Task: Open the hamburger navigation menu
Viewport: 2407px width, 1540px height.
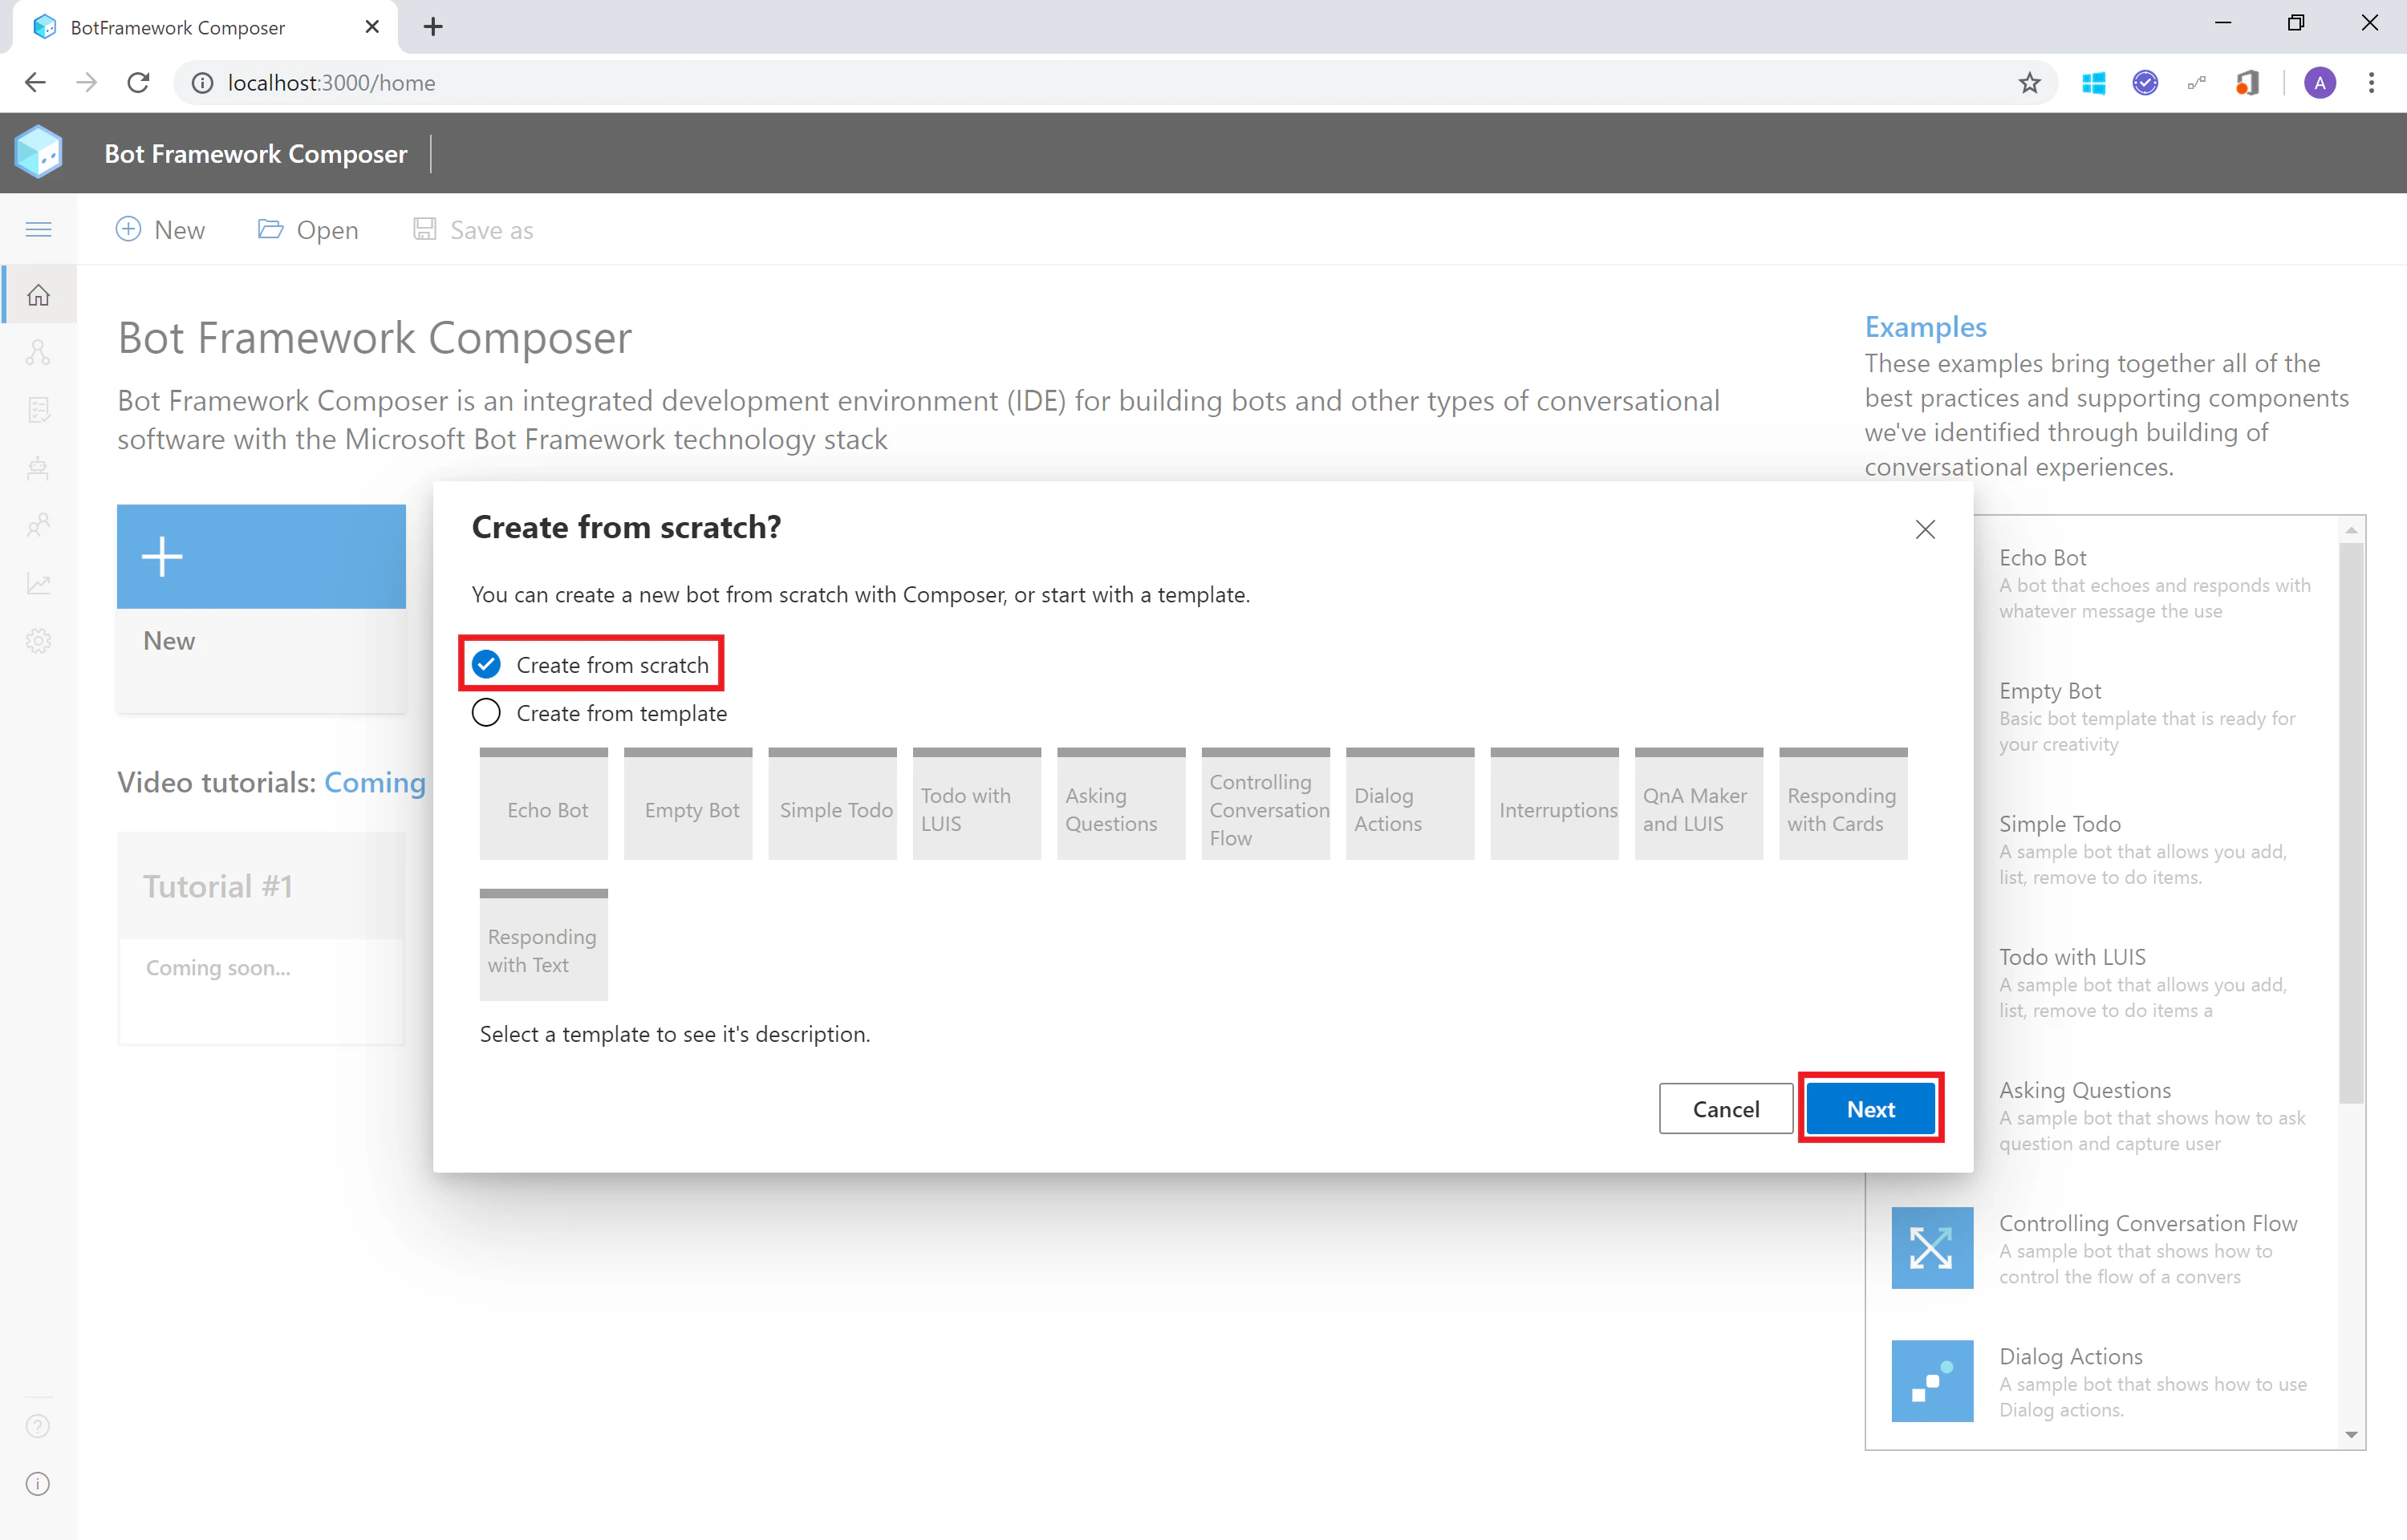Action: pyautogui.click(x=38, y=230)
